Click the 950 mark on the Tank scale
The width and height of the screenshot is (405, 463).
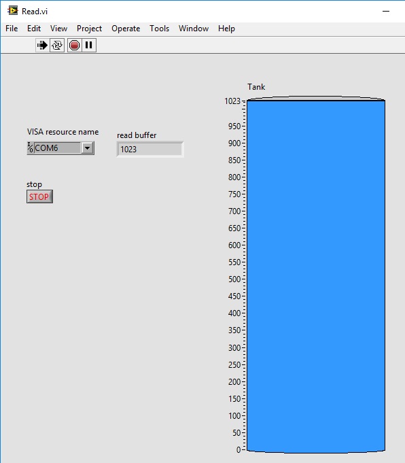(234, 126)
